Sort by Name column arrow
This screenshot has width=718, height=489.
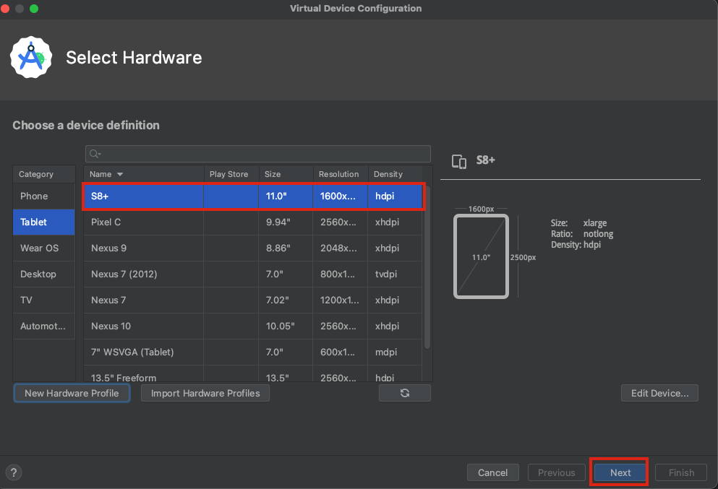tap(120, 174)
